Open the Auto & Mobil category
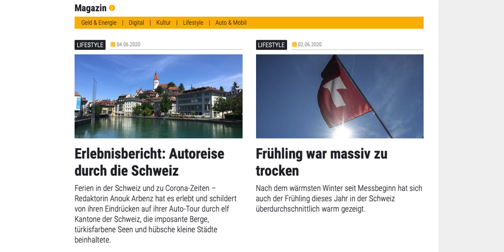This screenshot has width=504, height=252. 231,23
